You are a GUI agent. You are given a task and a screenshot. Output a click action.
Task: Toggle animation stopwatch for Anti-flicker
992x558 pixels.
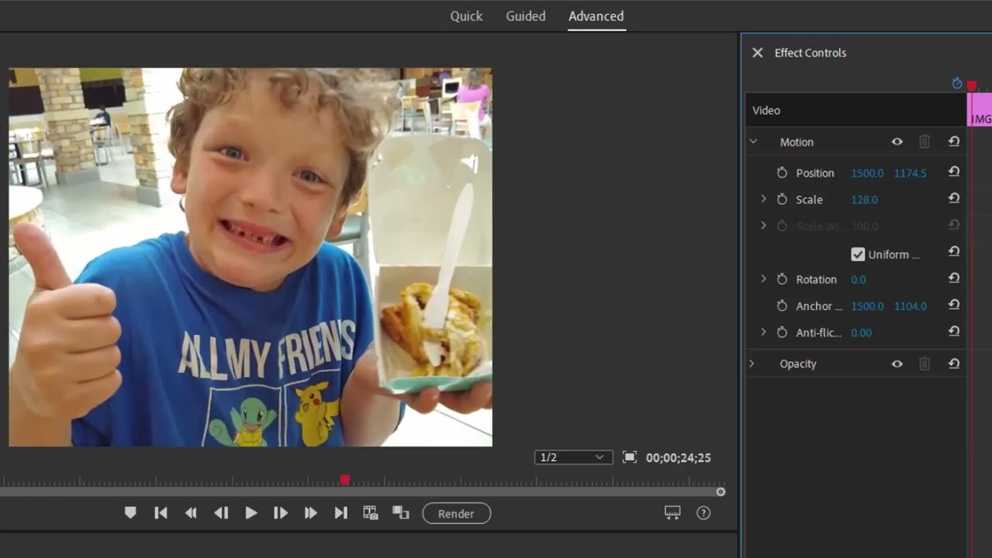pos(782,332)
